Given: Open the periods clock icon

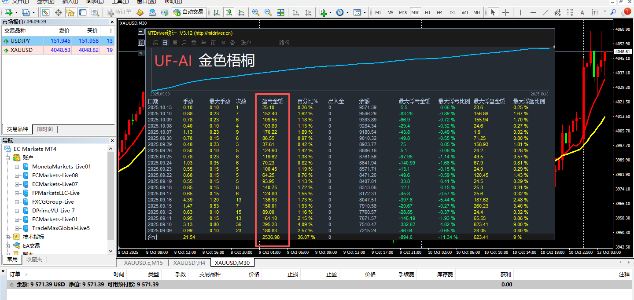Looking at the screenshot, I should pos(339,12).
